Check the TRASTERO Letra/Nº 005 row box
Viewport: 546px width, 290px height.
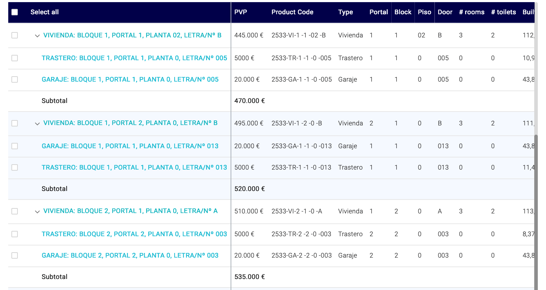[15, 58]
